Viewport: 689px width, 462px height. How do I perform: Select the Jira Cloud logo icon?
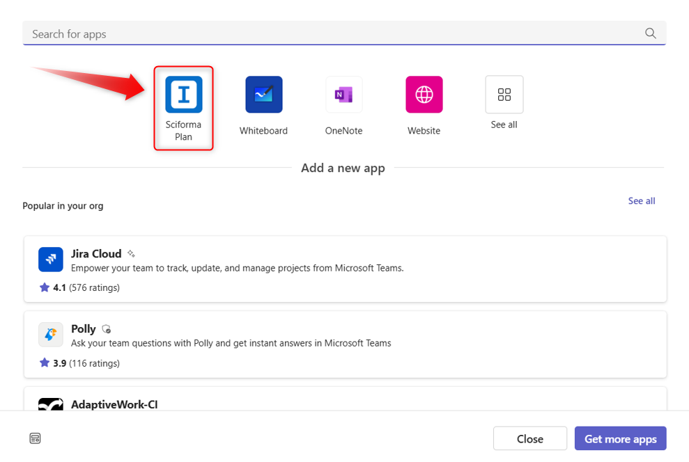point(51,260)
